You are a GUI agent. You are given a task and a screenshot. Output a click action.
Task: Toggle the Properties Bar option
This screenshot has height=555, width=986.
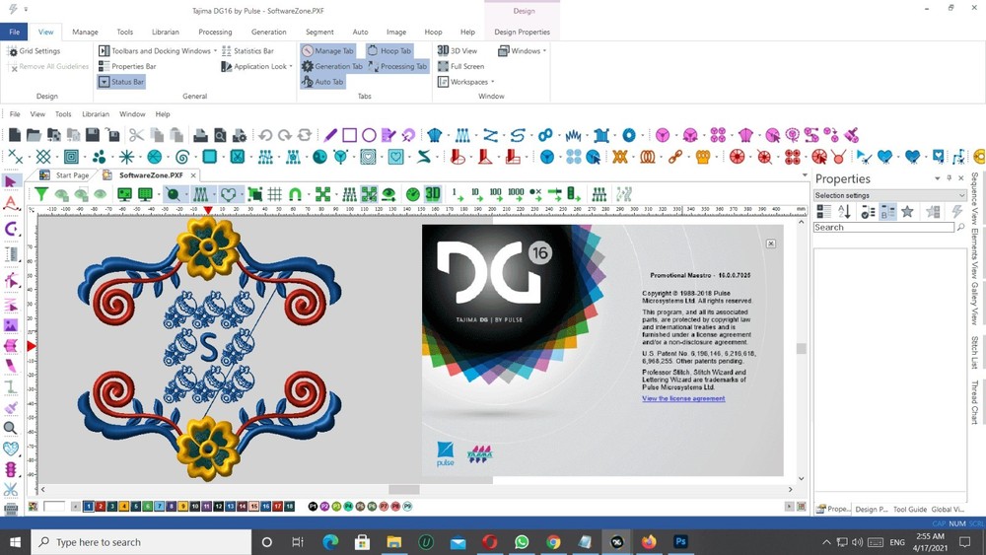click(127, 66)
